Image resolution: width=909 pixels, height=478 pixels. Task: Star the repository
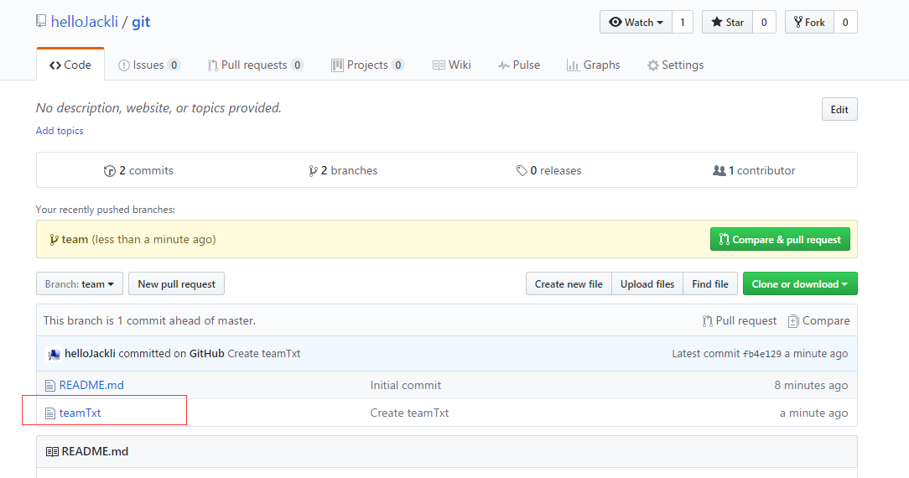pos(728,22)
